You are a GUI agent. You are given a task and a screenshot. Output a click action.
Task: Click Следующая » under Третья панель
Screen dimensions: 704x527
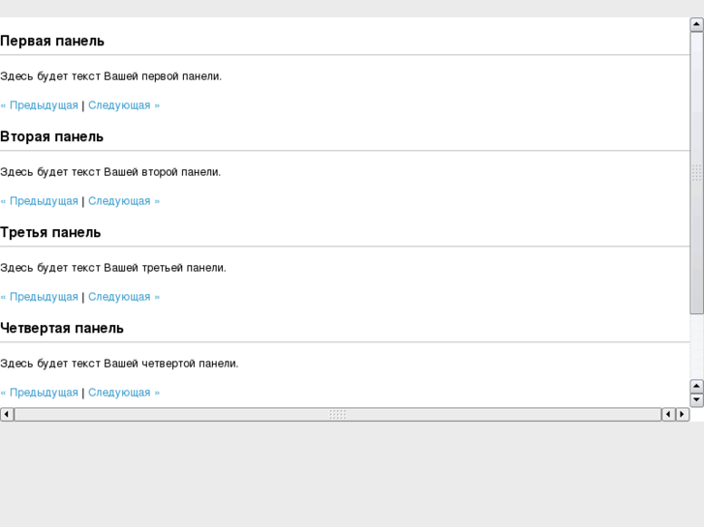[x=124, y=297]
